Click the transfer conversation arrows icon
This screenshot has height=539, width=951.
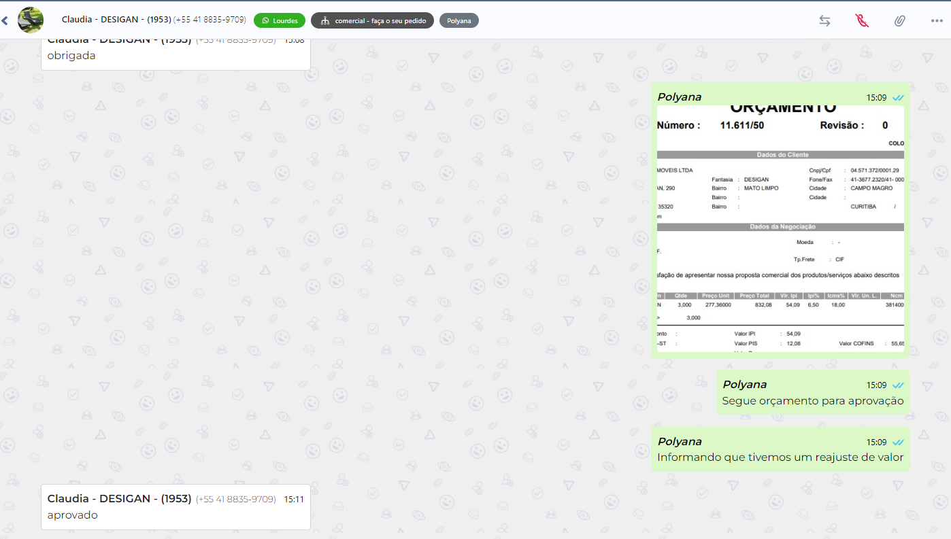tap(824, 21)
